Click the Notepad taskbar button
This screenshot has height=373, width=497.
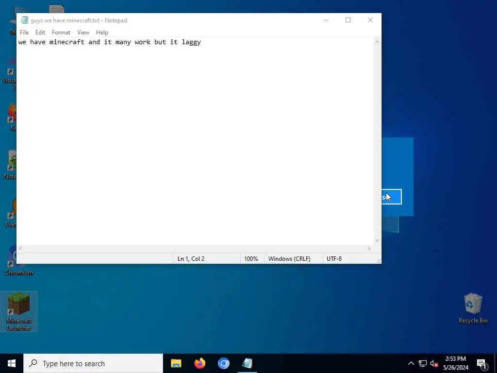[x=247, y=363]
